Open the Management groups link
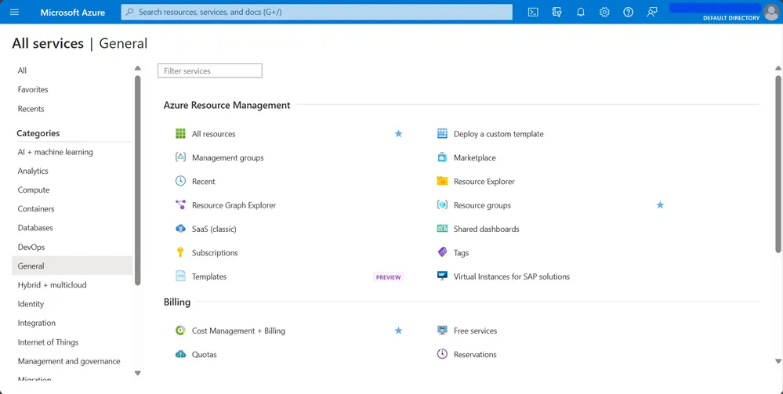This screenshot has height=394, width=783. [x=227, y=157]
